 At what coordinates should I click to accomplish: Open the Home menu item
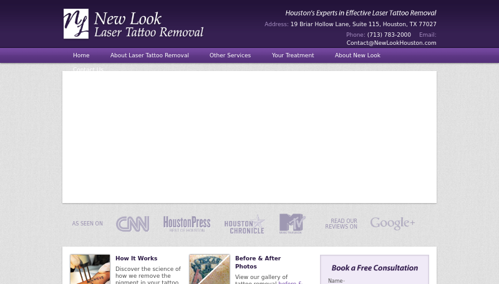tap(81, 55)
